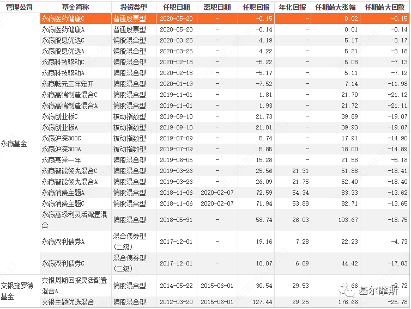This screenshot has width=411, height=309.
Task: Click max gain value 176.66
Action: [348, 302]
